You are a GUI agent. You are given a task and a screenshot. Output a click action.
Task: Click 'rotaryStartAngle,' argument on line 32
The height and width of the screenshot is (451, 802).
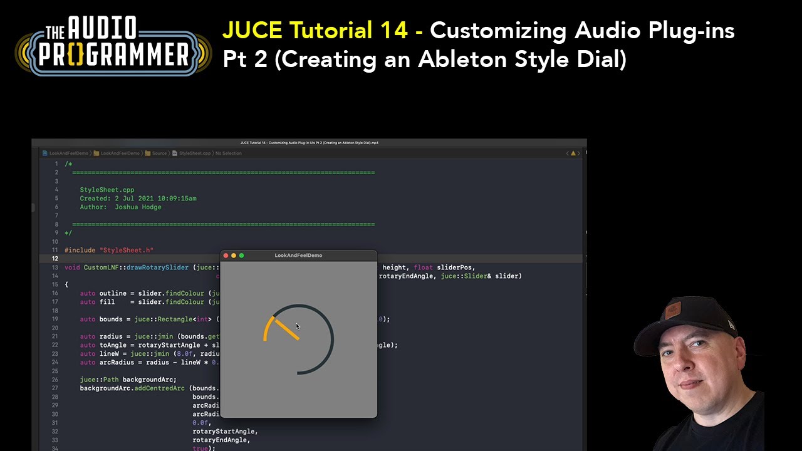[x=226, y=431]
